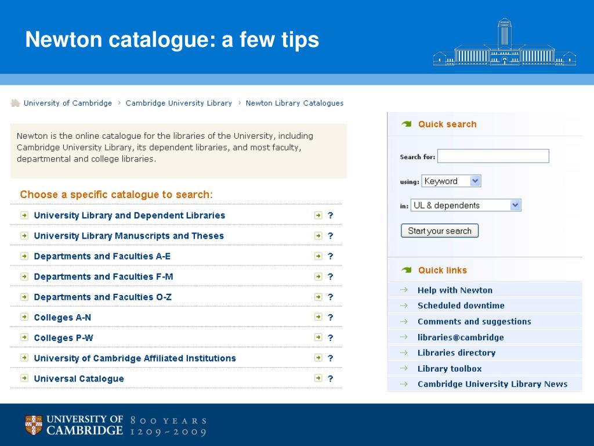Go to Cambridge University Library breadcrumb
The height and width of the screenshot is (446, 594).
click(x=179, y=103)
